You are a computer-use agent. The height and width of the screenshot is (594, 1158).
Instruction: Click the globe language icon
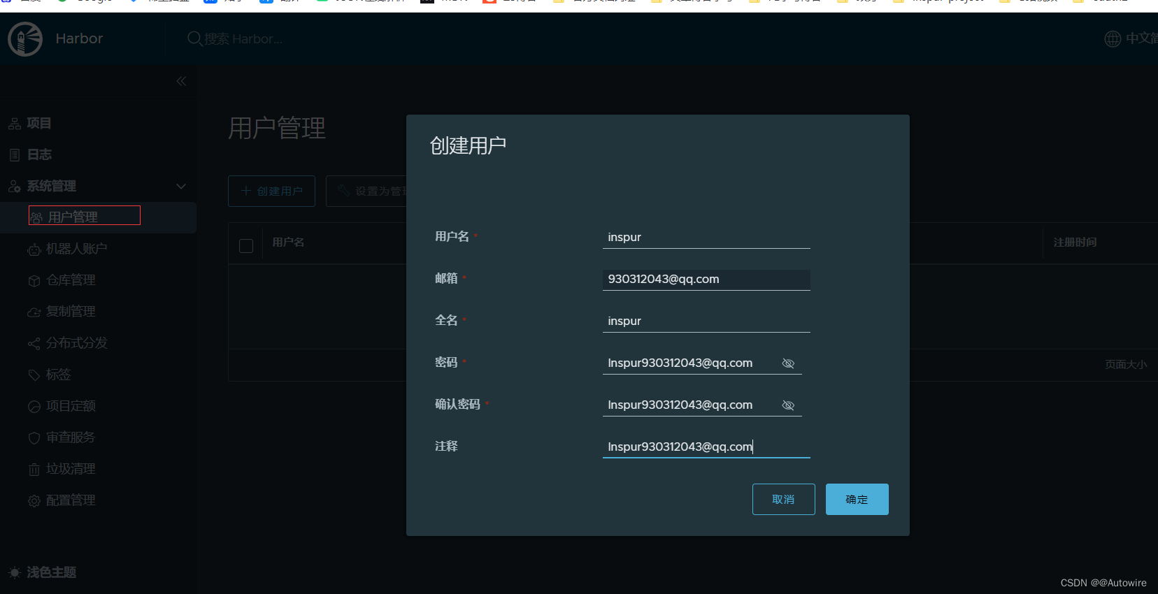[x=1113, y=39]
